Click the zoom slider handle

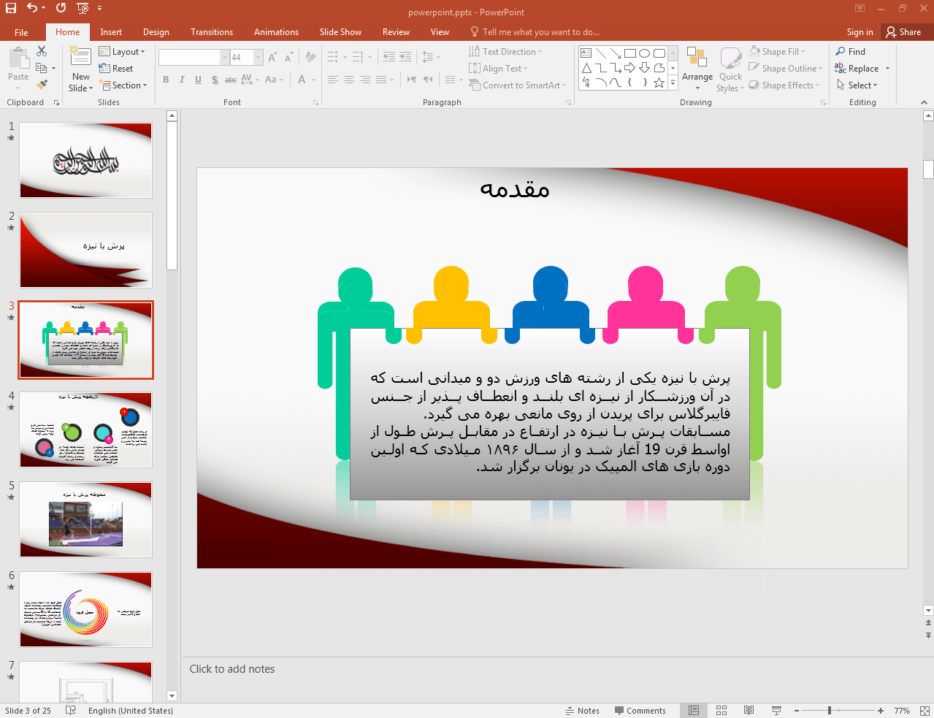[830, 710]
